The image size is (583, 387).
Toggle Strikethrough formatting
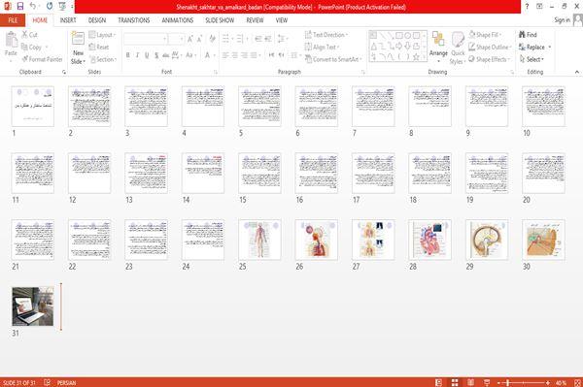[166, 55]
